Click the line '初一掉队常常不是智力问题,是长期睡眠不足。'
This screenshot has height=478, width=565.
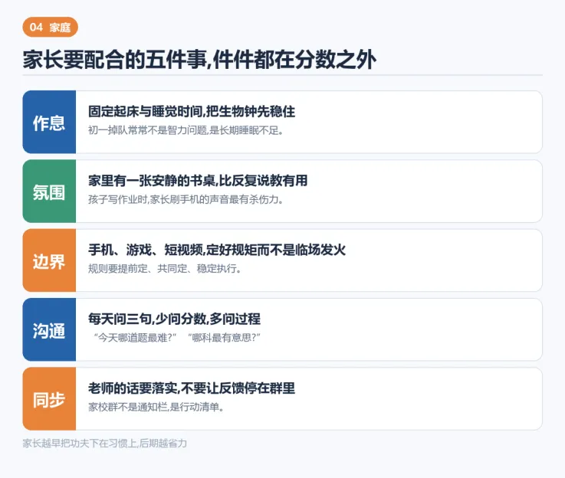coord(186,130)
